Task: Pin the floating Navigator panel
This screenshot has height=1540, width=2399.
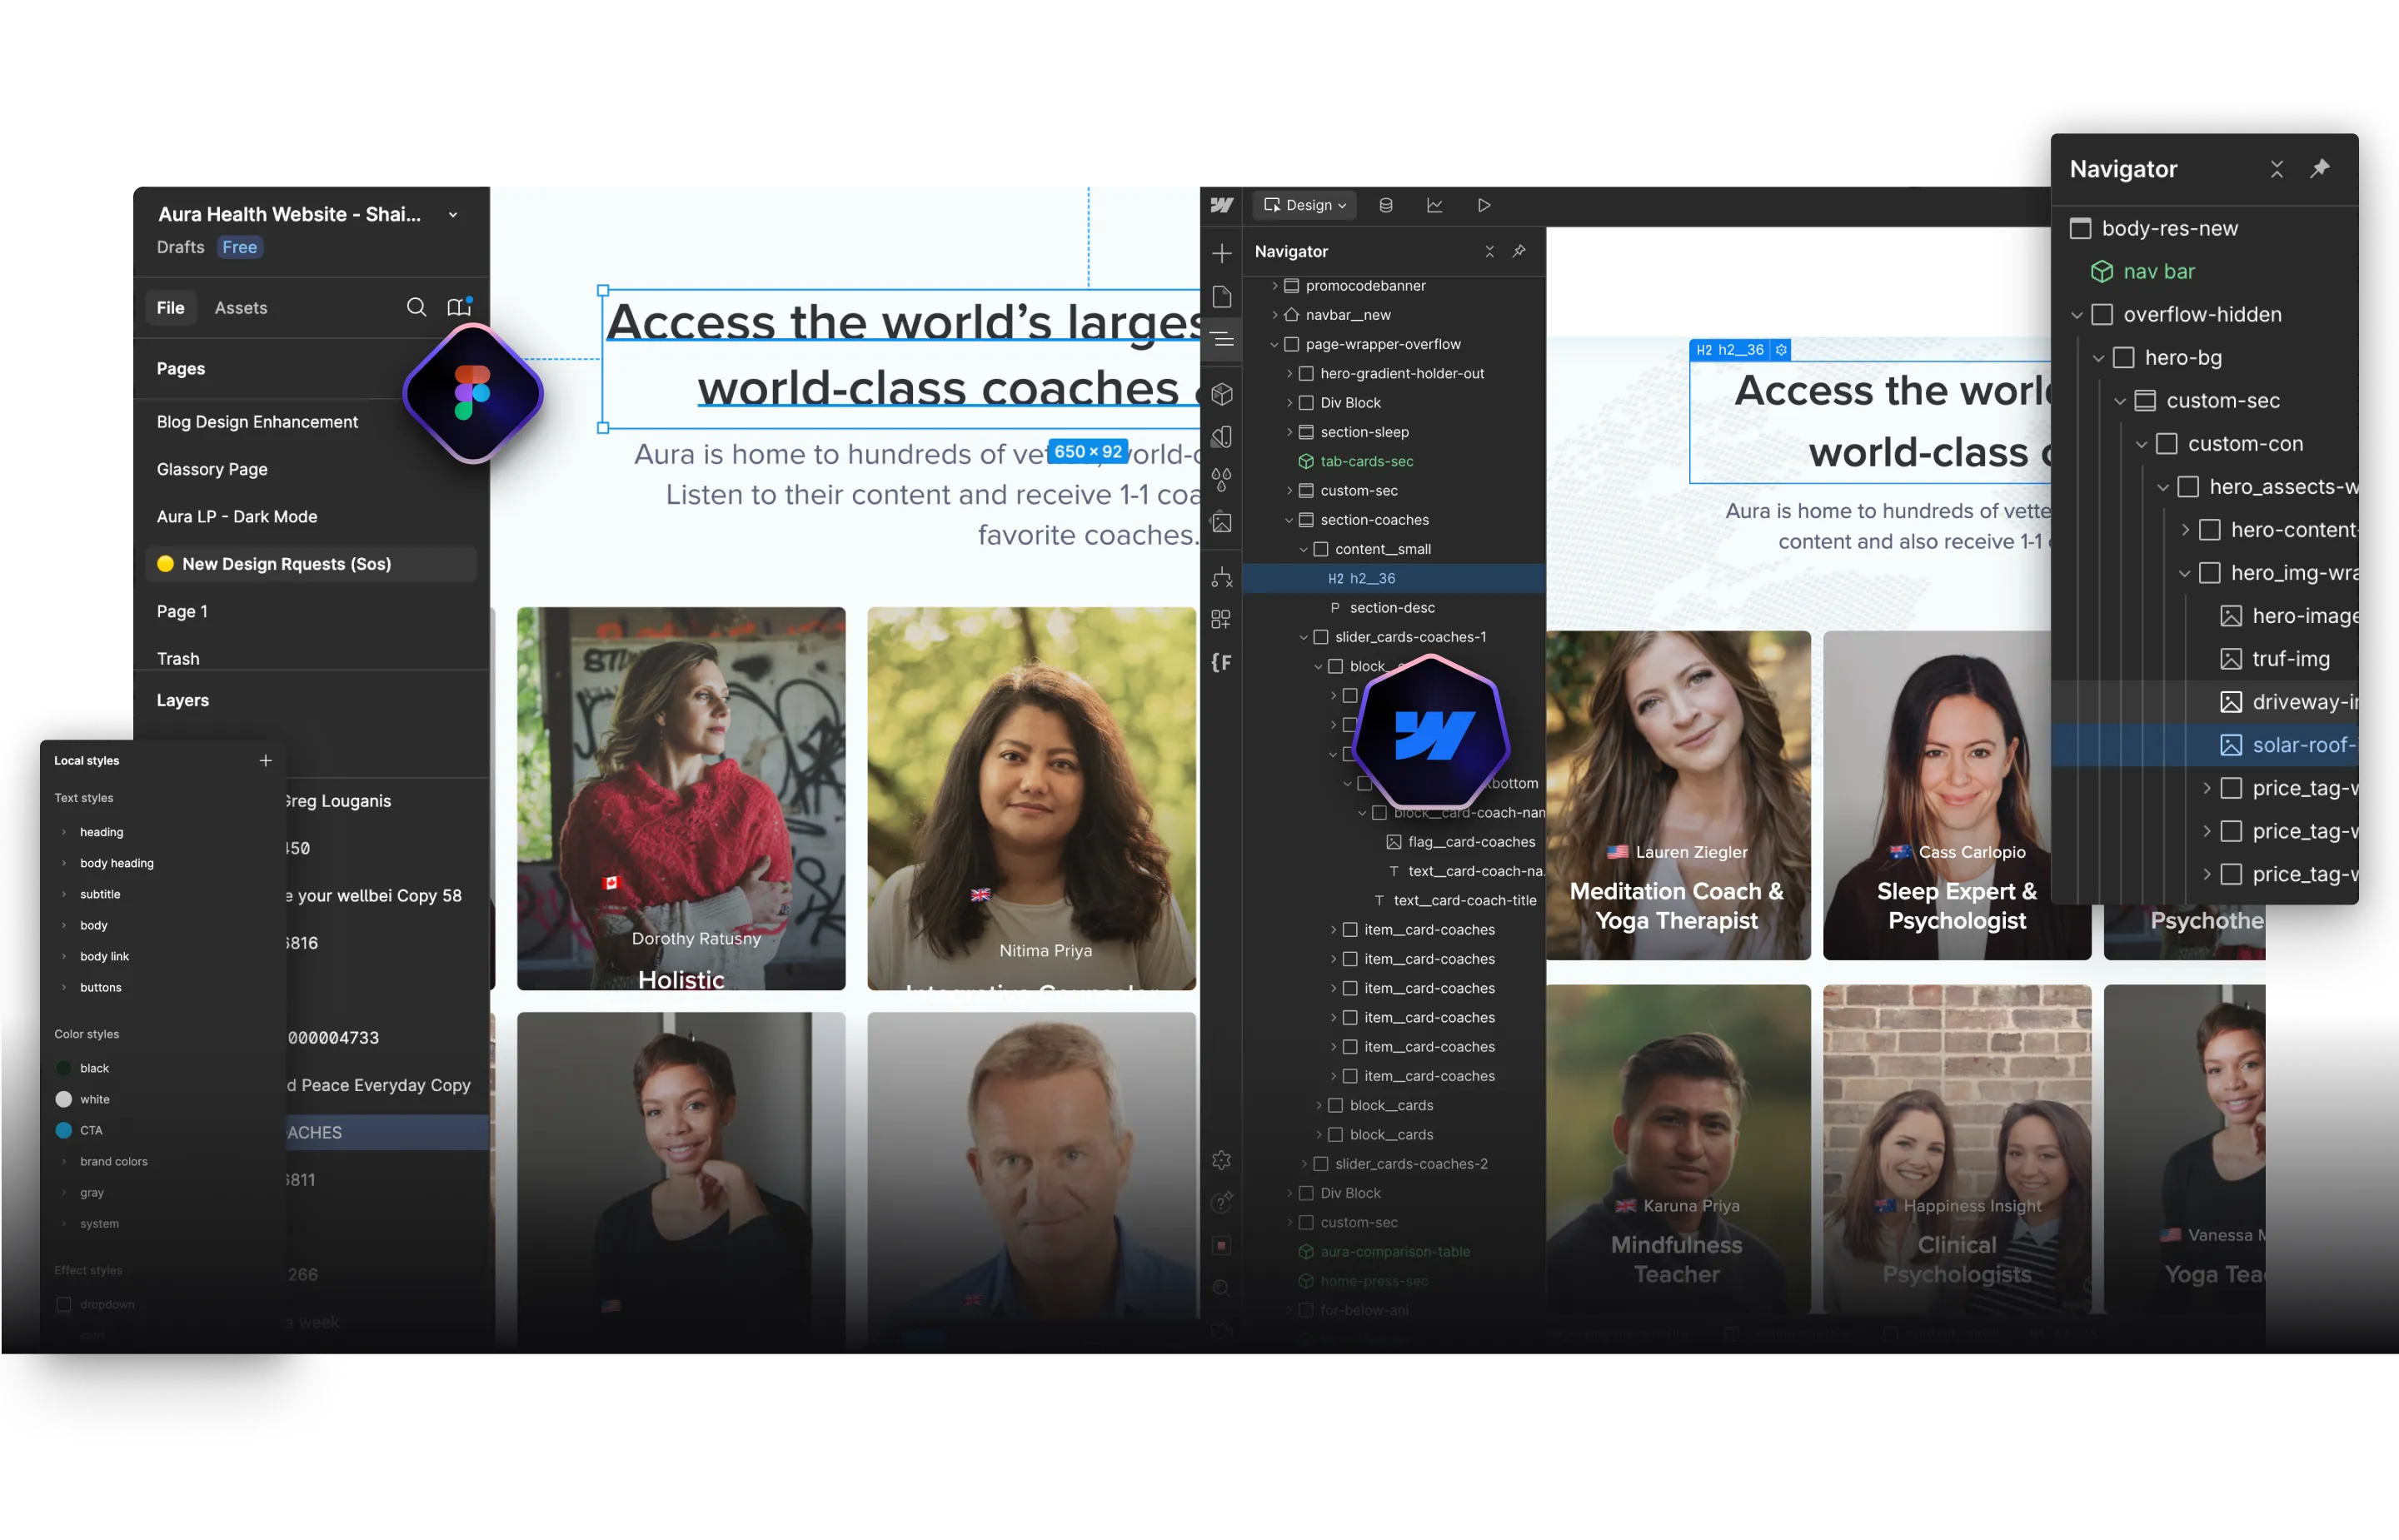Action: [x=2319, y=169]
